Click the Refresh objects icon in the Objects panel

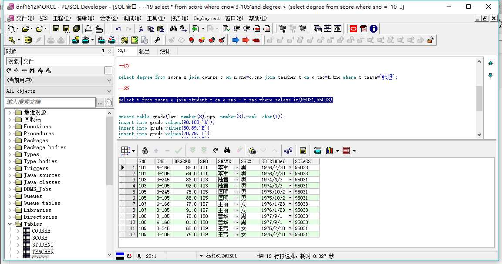coord(9,70)
